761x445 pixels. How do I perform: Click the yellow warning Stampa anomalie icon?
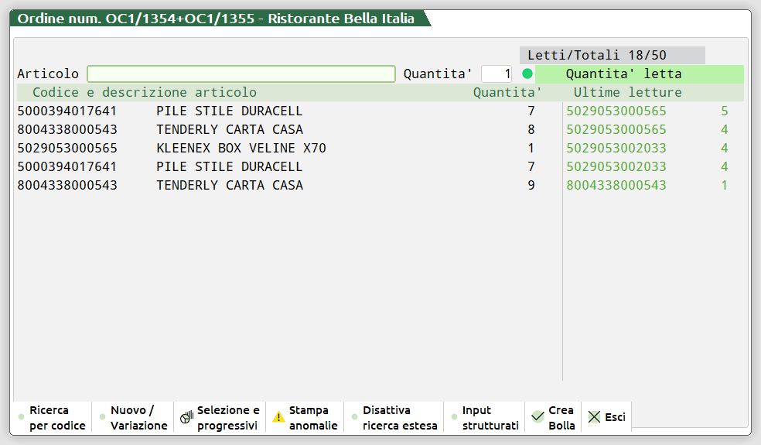point(278,417)
